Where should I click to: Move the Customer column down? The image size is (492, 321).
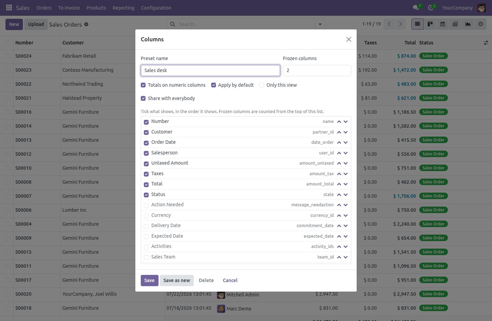pos(346,132)
